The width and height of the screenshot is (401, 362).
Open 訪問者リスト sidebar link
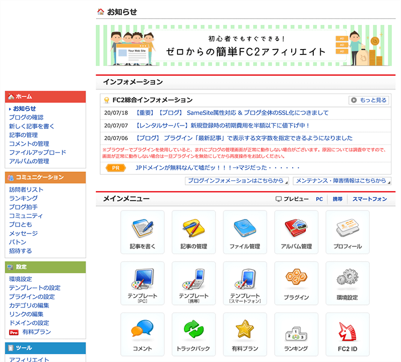click(26, 189)
